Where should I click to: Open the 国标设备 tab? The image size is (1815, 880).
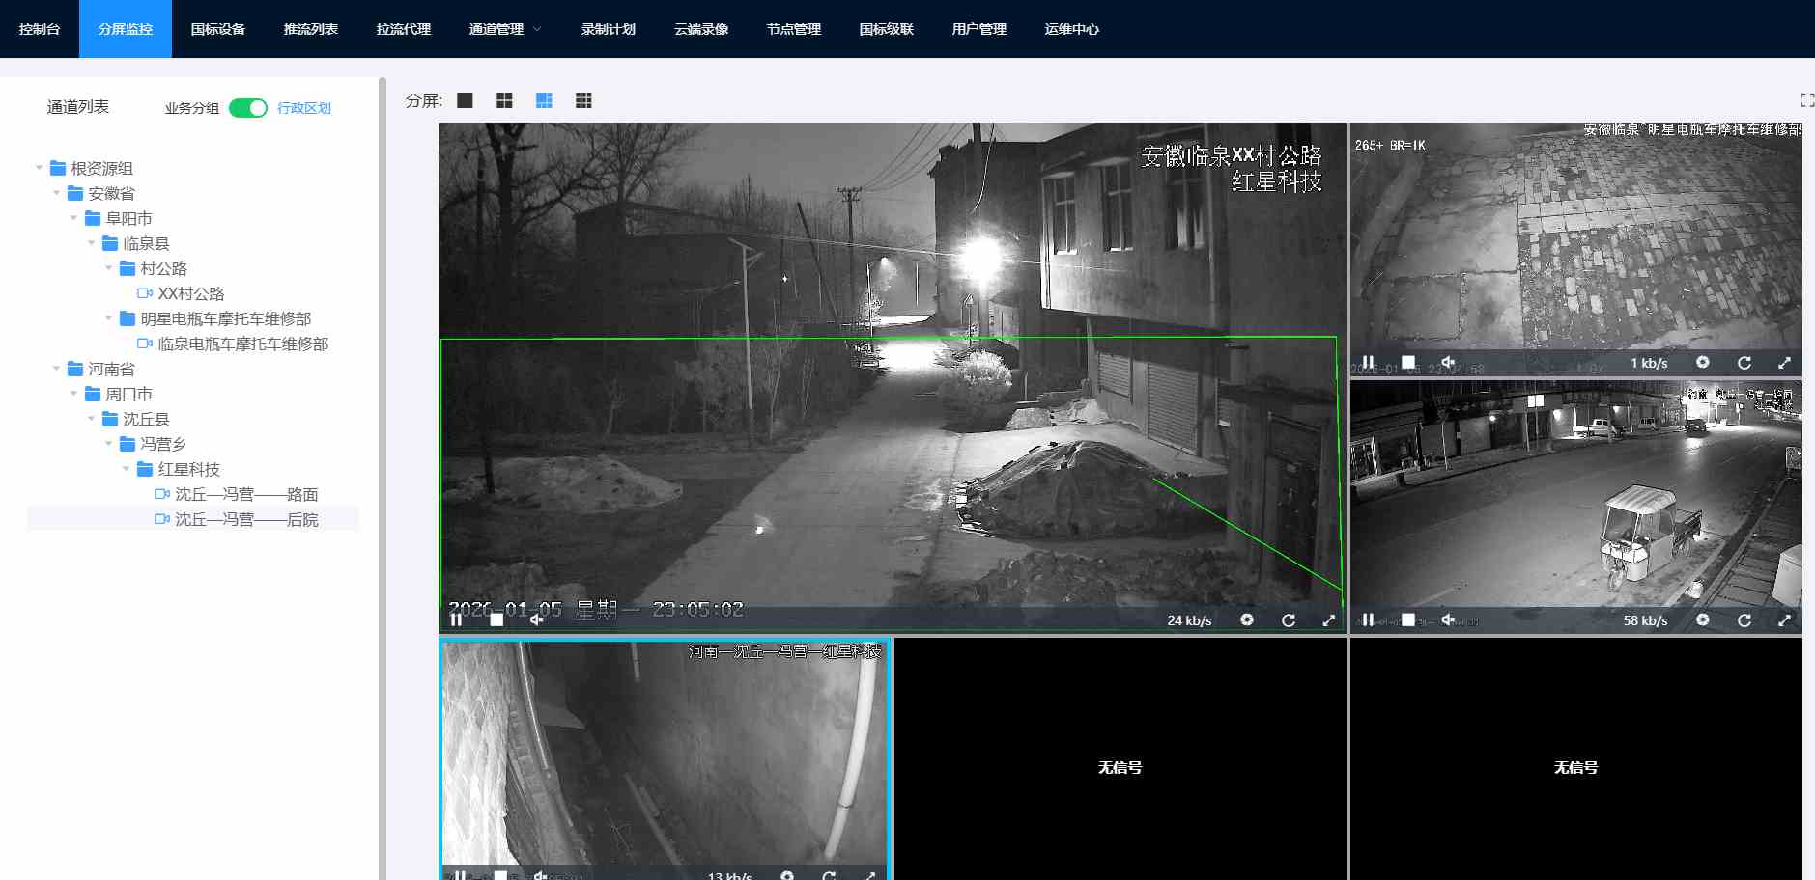(217, 29)
